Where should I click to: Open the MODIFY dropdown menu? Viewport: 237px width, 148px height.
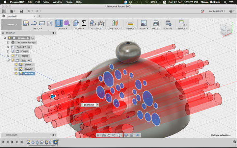tap(79, 28)
